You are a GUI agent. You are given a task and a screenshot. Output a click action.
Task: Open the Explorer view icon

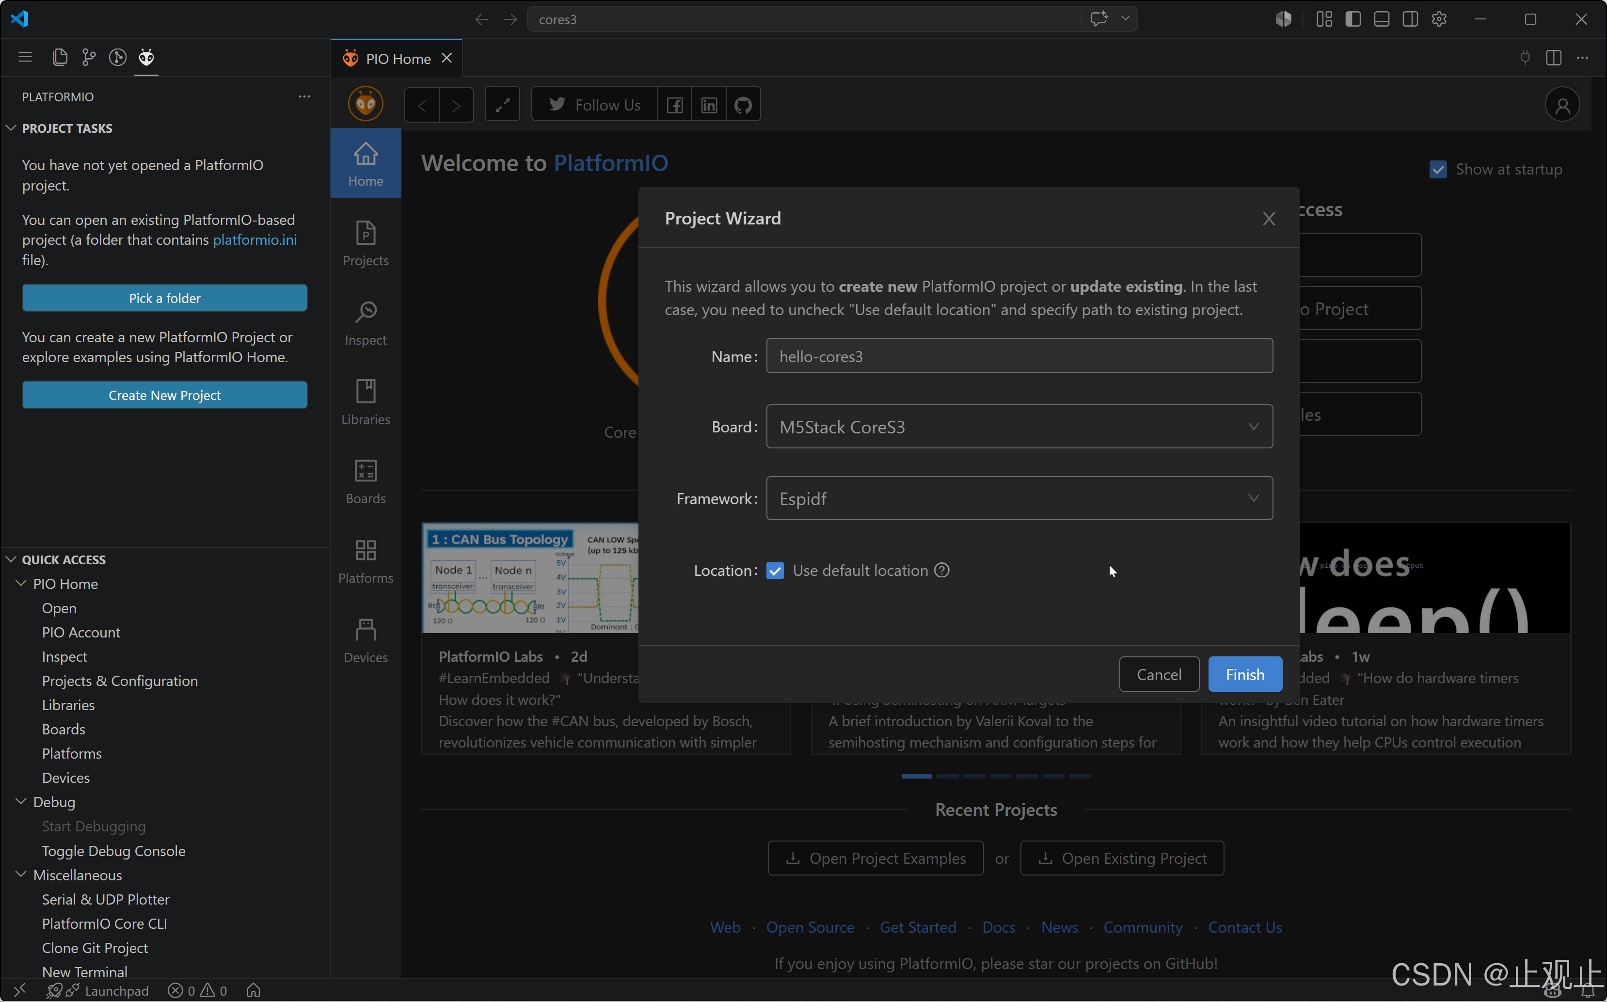pyautogui.click(x=60, y=58)
